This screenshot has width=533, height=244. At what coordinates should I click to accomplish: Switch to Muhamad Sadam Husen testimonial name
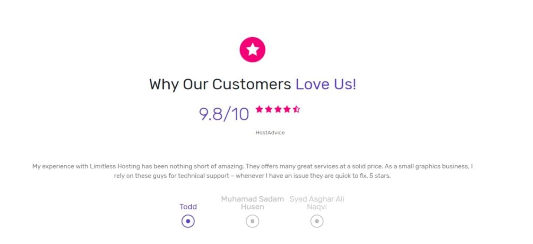point(252,203)
